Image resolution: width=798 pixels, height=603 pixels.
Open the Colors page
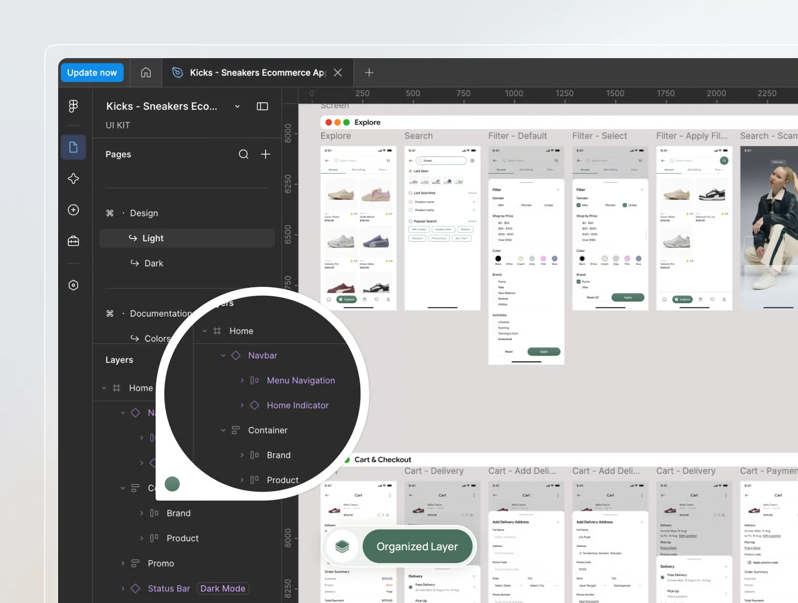pyautogui.click(x=157, y=339)
